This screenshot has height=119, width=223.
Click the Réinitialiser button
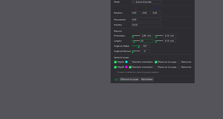click(x=147, y=79)
